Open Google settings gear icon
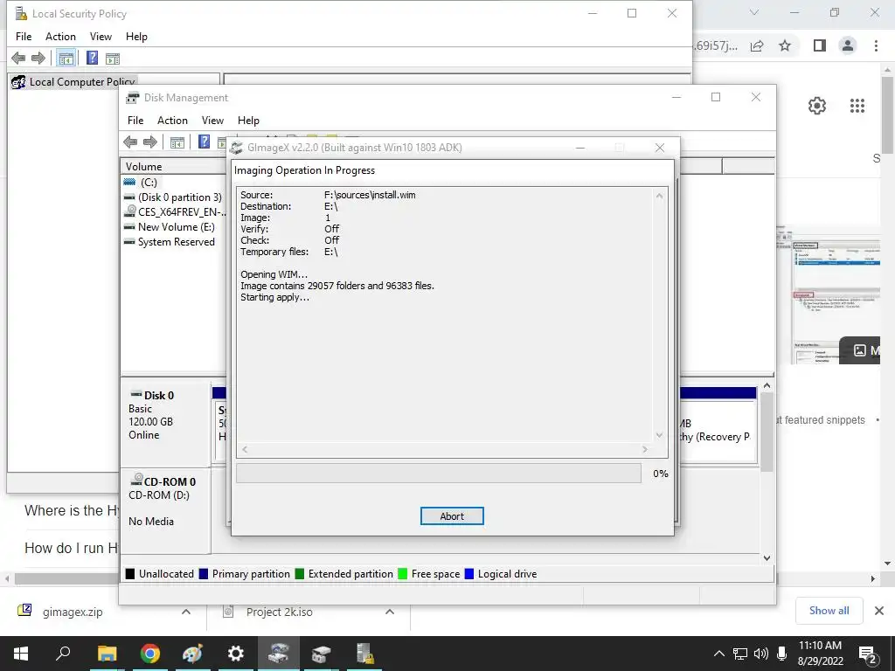Viewport: 895px width, 671px height. point(817,106)
